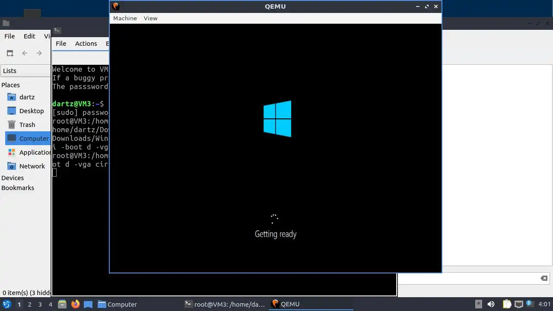Click the Getting ready text
This screenshot has width=553, height=311.
point(276,234)
